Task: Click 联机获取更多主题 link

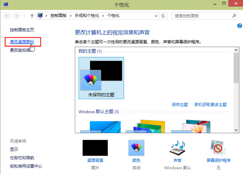Action: pyautogui.click(x=211, y=104)
